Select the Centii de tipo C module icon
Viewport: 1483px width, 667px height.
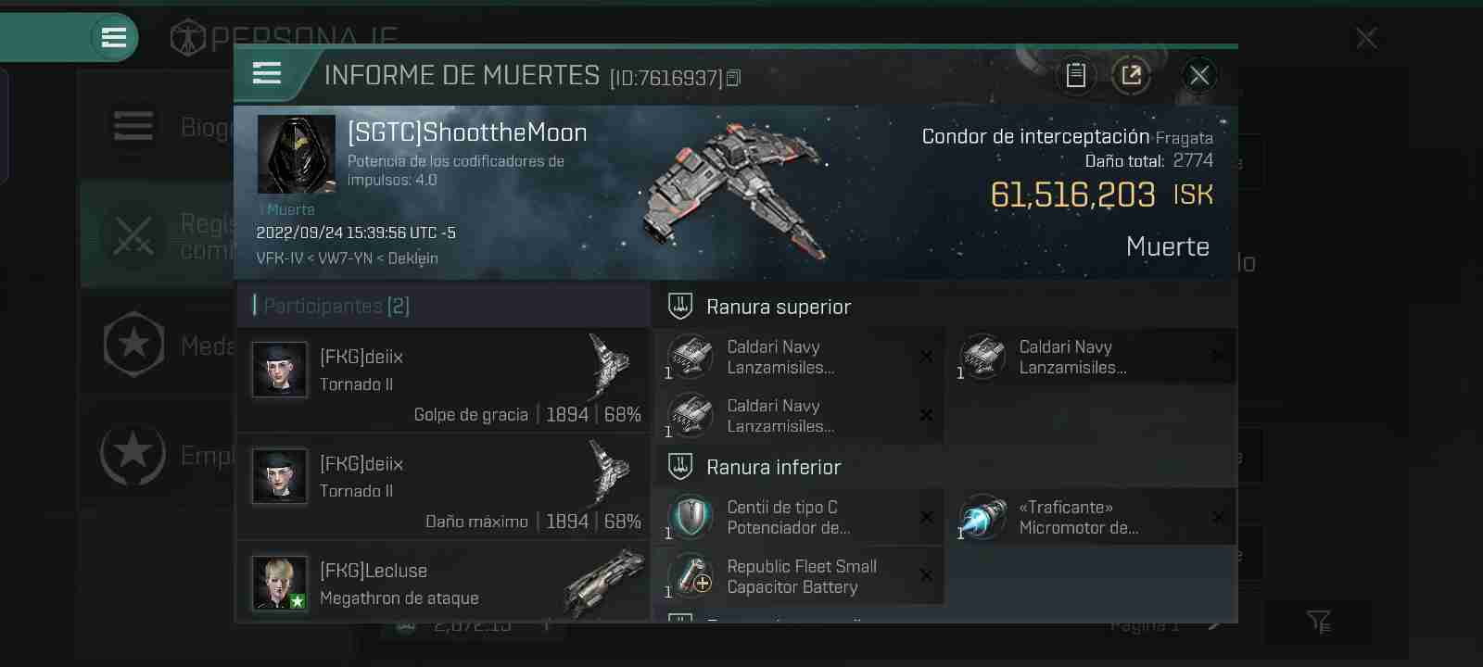click(691, 518)
